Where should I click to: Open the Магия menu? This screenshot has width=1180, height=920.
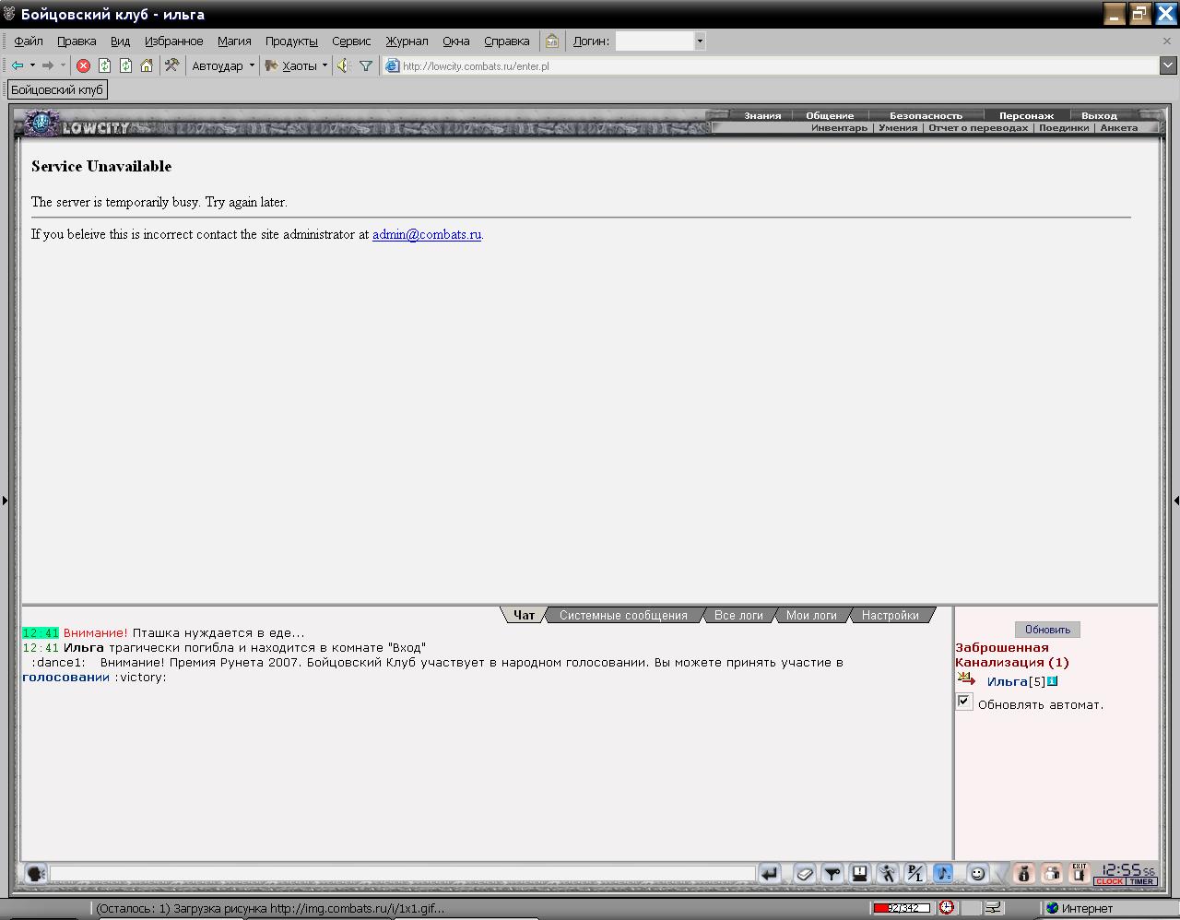[x=234, y=41]
